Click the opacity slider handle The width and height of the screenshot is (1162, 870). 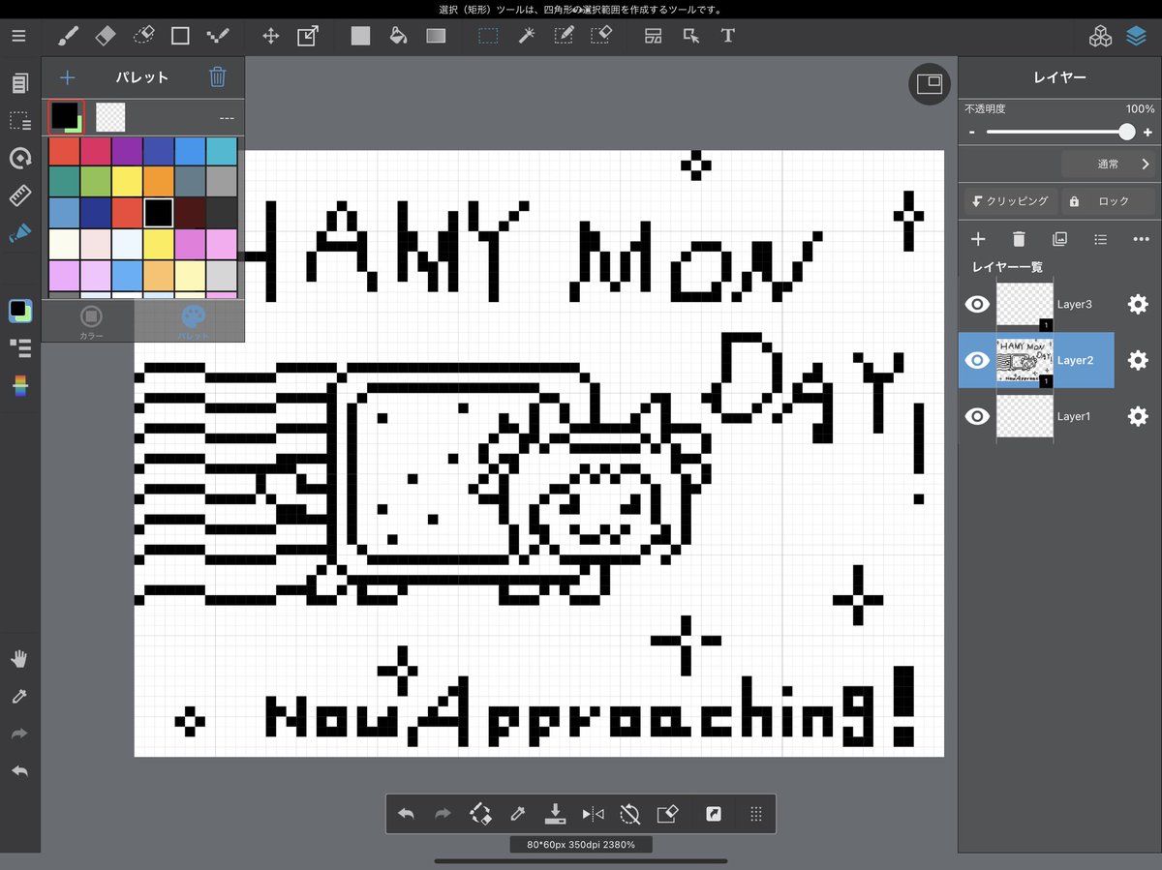click(x=1127, y=133)
